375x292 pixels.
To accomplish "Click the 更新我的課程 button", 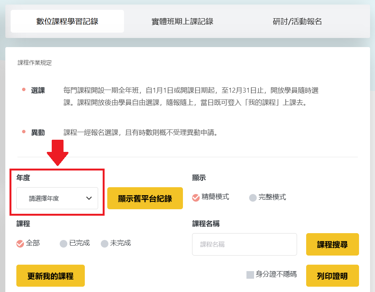I will (x=51, y=276).
